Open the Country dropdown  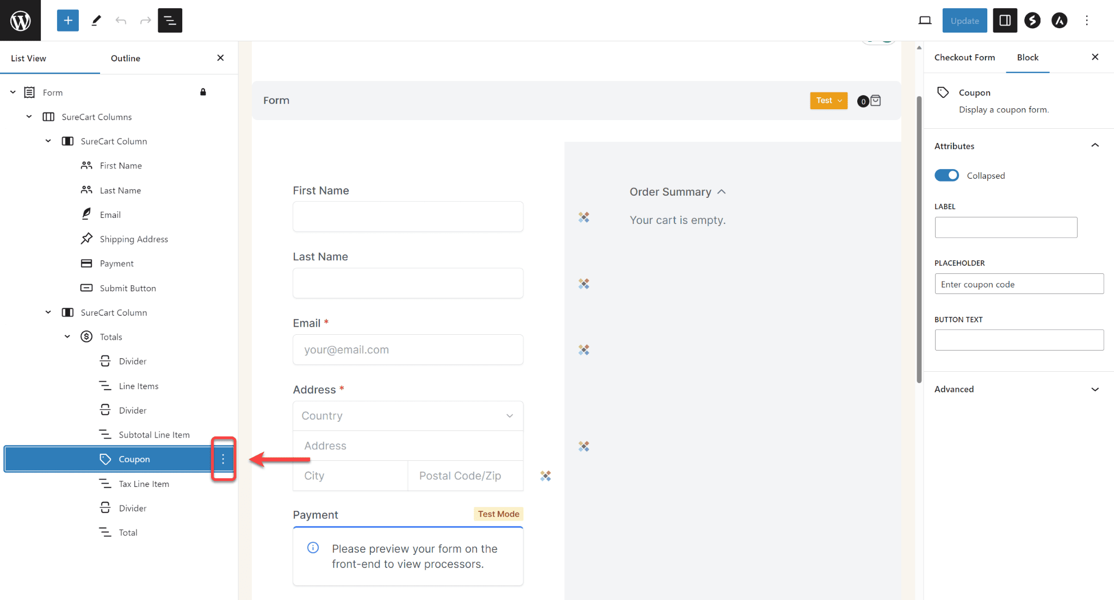[x=408, y=416]
